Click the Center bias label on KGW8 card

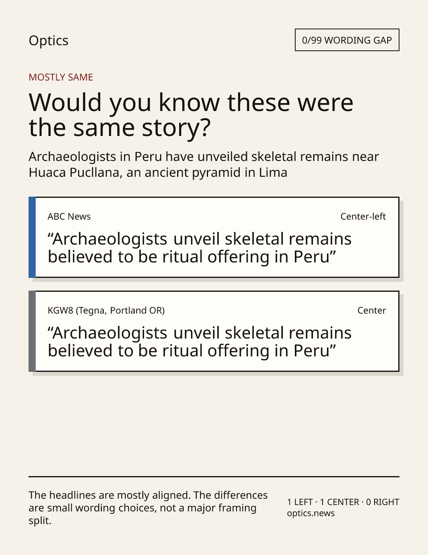(x=371, y=310)
